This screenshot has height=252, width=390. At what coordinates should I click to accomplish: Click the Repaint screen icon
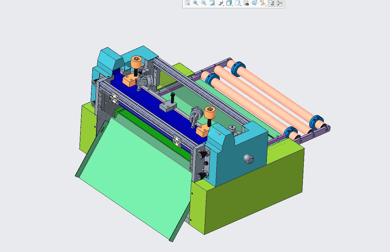coord(212,3)
